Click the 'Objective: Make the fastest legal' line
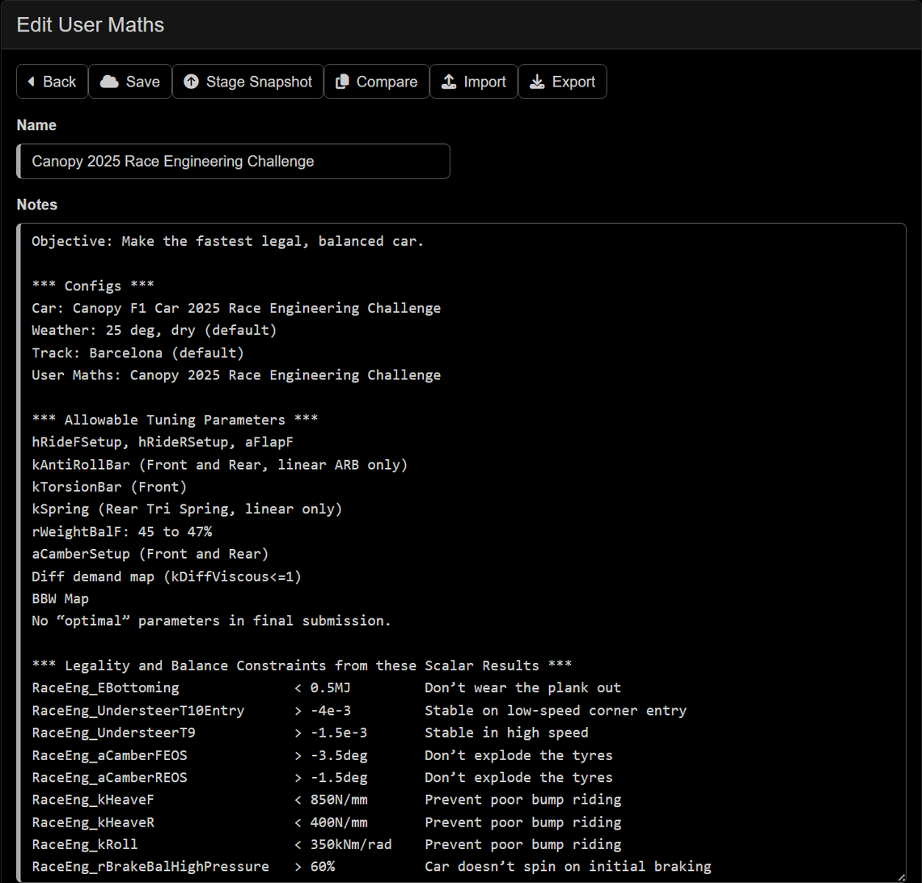Image resolution: width=922 pixels, height=883 pixels. coord(227,241)
